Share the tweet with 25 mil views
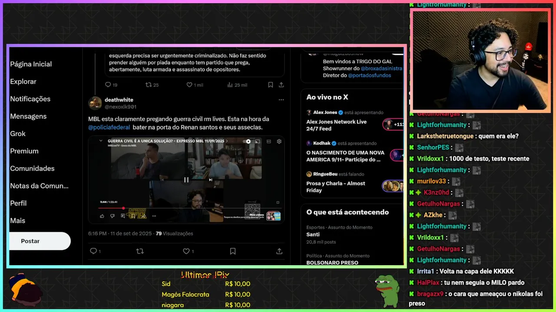This screenshot has width=556, height=312. pyautogui.click(x=281, y=85)
